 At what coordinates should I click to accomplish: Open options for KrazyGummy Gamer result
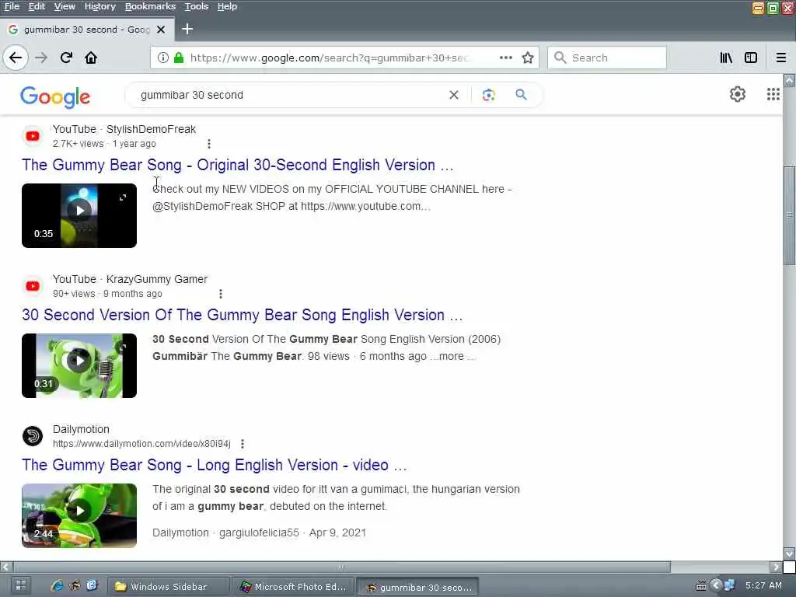[220, 294]
